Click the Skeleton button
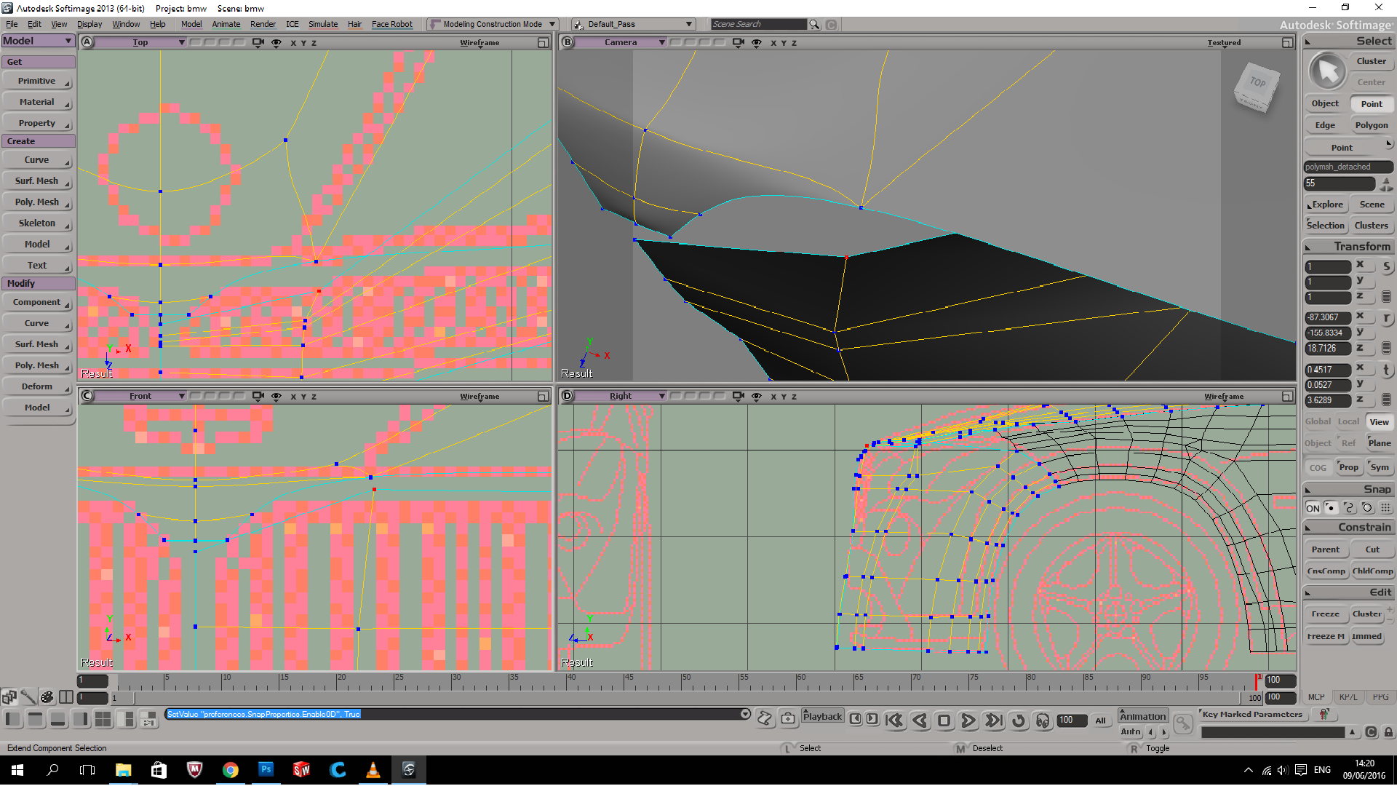Screen dimensions: 1397x786 coord(37,223)
